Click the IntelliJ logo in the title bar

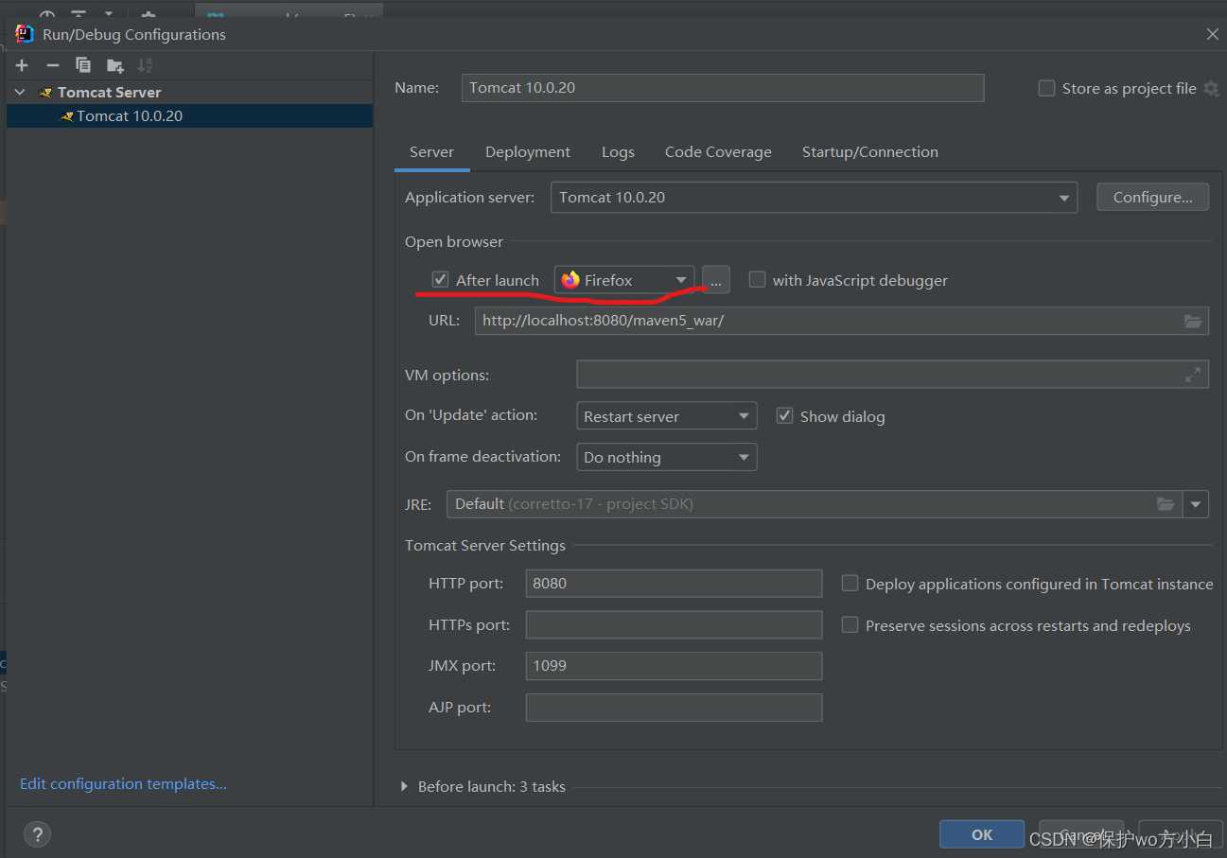click(x=25, y=34)
